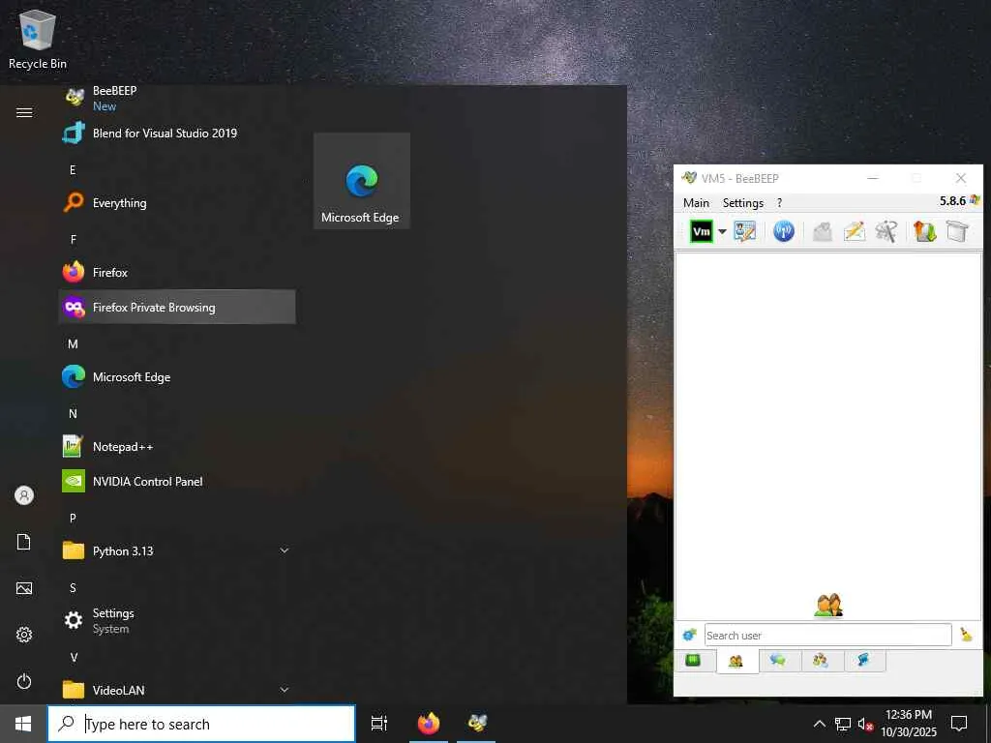Switch to the green square tab in BeeBEEP
Viewport: 991px width, 743px height.
pos(693,661)
